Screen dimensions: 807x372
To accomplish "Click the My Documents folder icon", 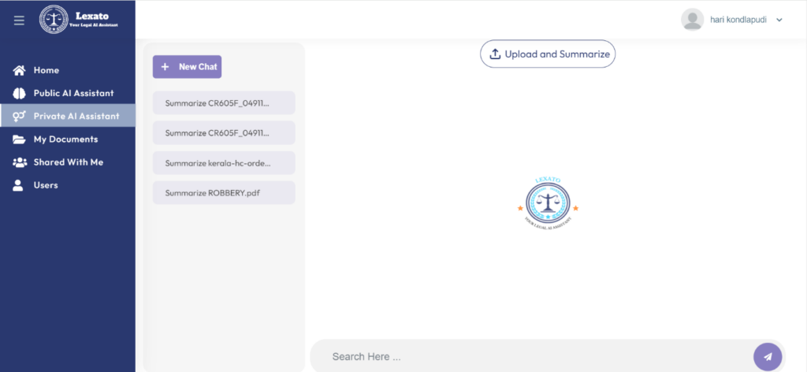I will [20, 139].
